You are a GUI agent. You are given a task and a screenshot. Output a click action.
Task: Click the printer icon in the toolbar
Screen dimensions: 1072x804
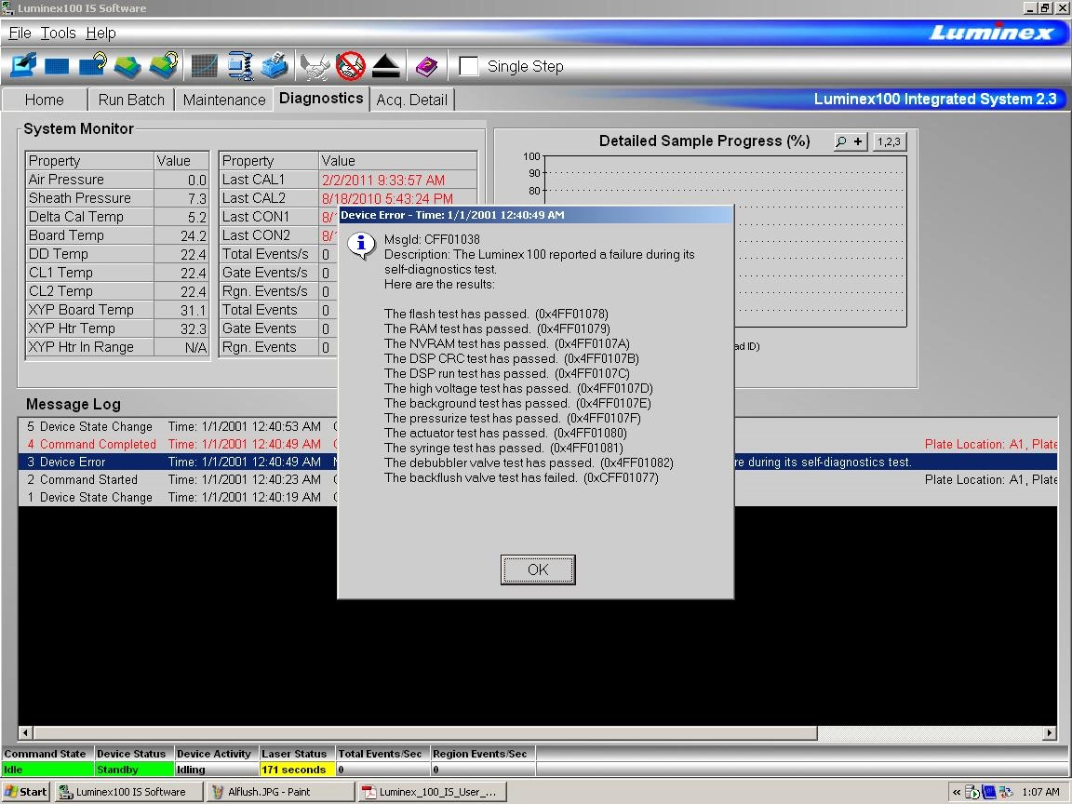275,67
